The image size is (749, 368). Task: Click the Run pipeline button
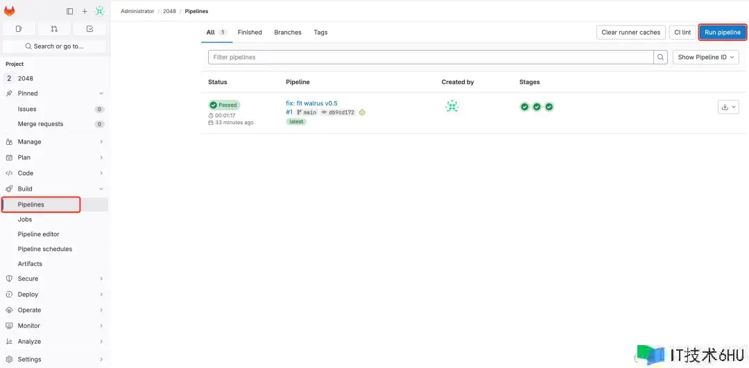click(722, 33)
